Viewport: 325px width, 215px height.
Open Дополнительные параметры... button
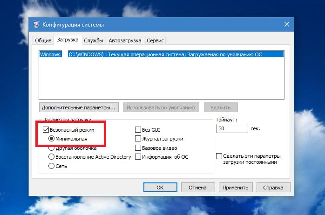(x=79, y=107)
